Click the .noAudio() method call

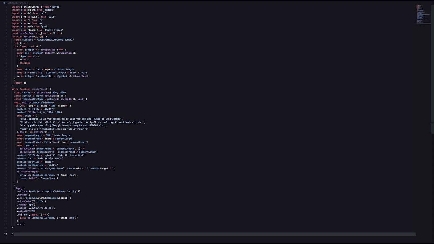(24, 195)
